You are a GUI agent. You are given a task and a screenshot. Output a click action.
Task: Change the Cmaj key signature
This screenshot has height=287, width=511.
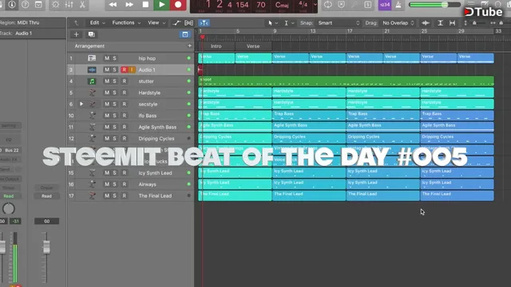[282, 5]
